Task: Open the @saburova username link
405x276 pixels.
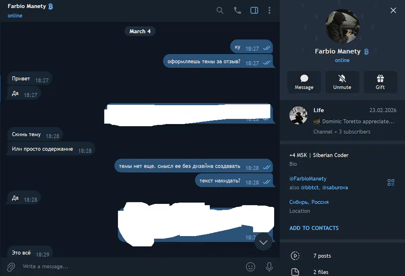Action: pos(335,188)
